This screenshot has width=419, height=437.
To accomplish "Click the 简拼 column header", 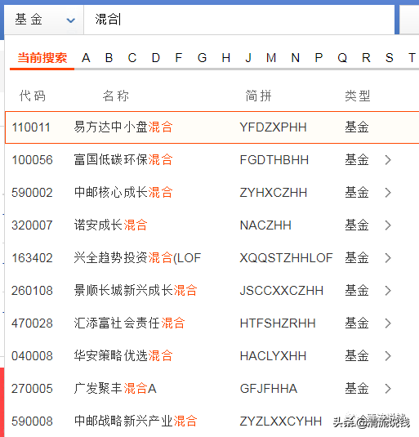I will pos(258,96).
